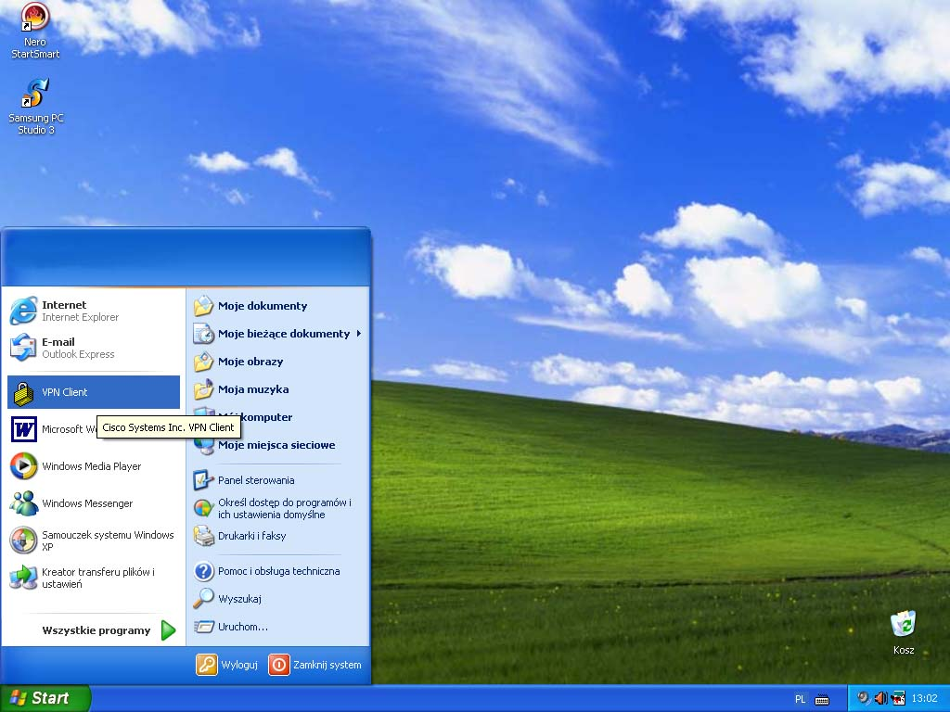Open Wyszukaj search entry
The image size is (950, 712).
tap(276, 599)
